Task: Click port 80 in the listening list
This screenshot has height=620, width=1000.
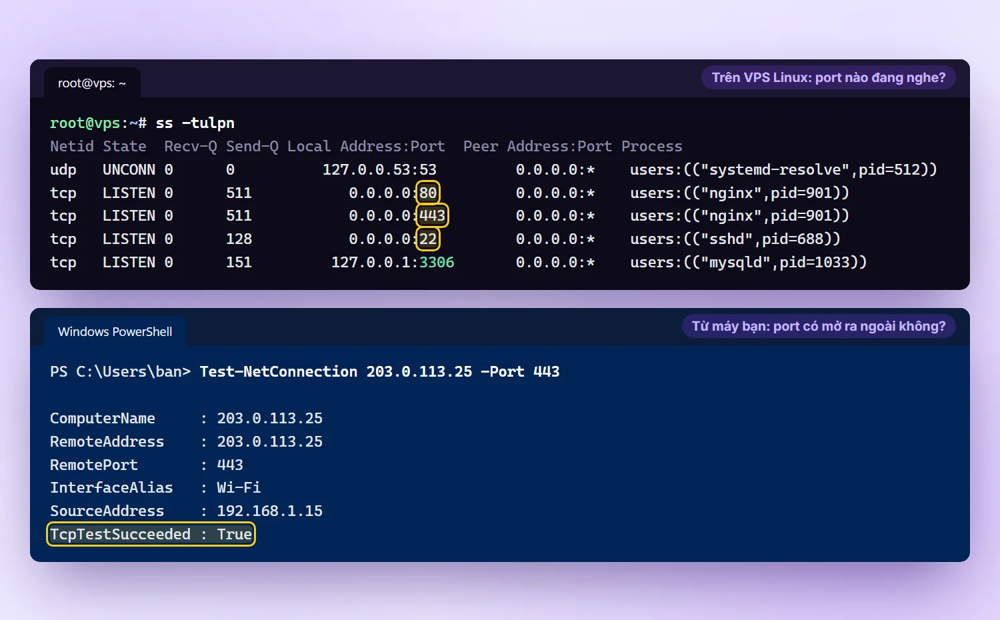Action: point(428,193)
